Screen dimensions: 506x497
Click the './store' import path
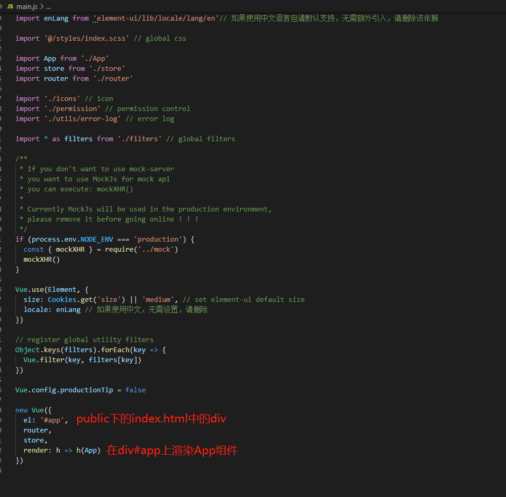point(107,68)
